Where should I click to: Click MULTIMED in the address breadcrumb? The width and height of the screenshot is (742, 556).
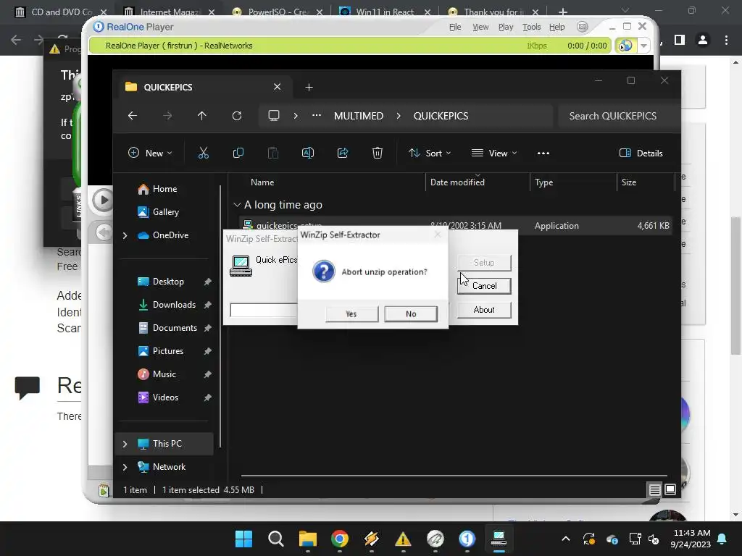[x=359, y=116]
